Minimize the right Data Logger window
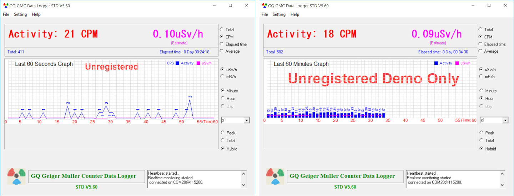Screen dimensions: 514x196 [x=473, y=5]
